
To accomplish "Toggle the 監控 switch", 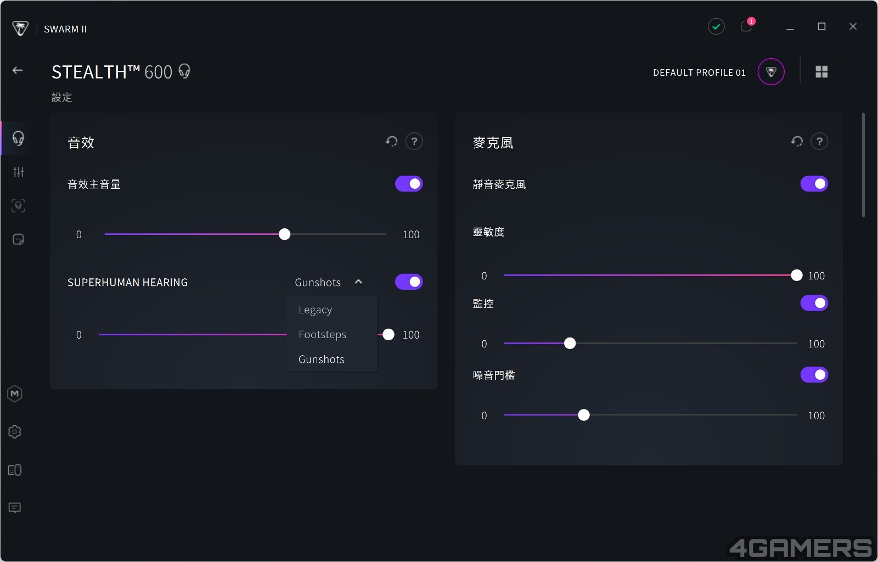I will [x=814, y=303].
